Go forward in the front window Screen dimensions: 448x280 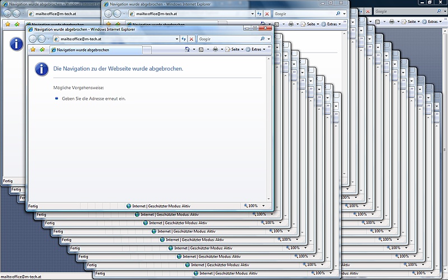(x=41, y=39)
